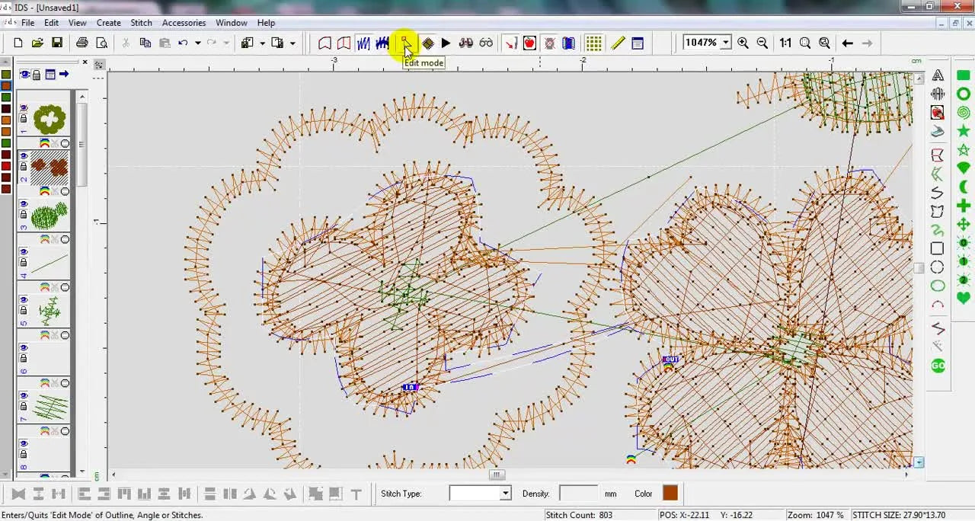The height and width of the screenshot is (521, 975).
Task: Select the yellow ruler measure tool
Action: pos(619,43)
